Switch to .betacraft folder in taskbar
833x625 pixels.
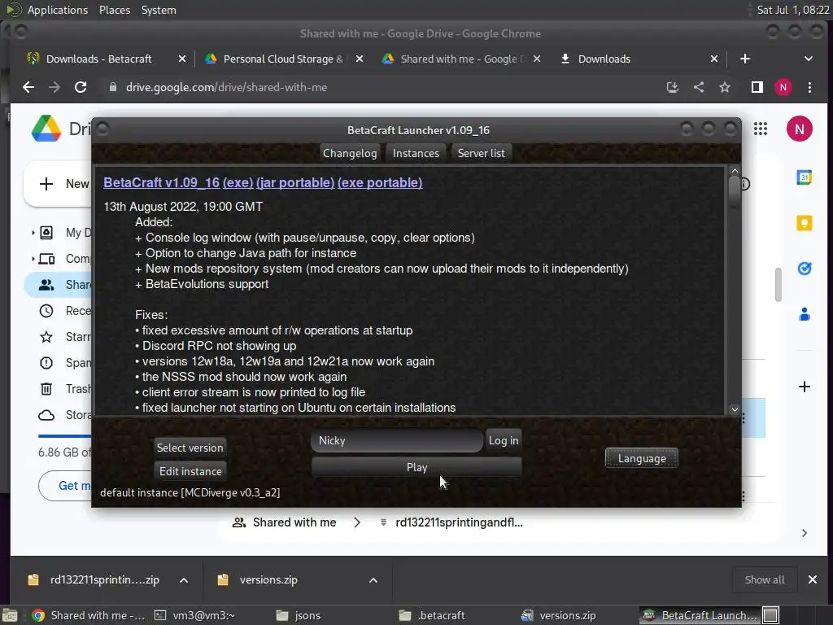point(433,615)
